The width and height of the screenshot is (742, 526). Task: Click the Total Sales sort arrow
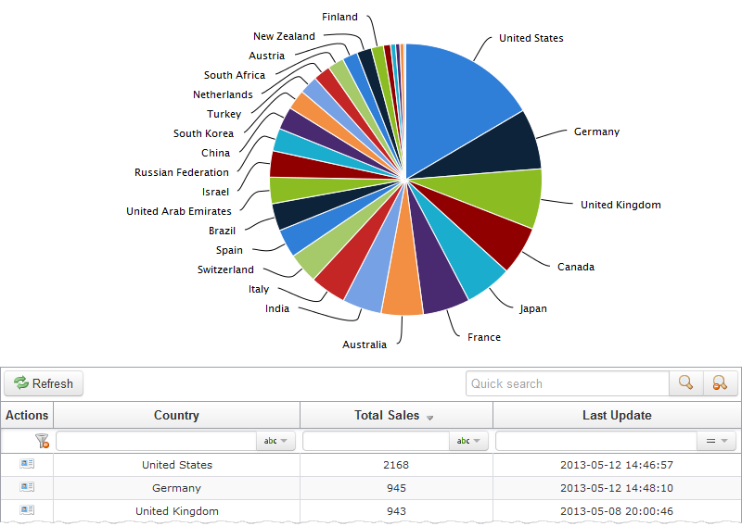pos(430,418)
